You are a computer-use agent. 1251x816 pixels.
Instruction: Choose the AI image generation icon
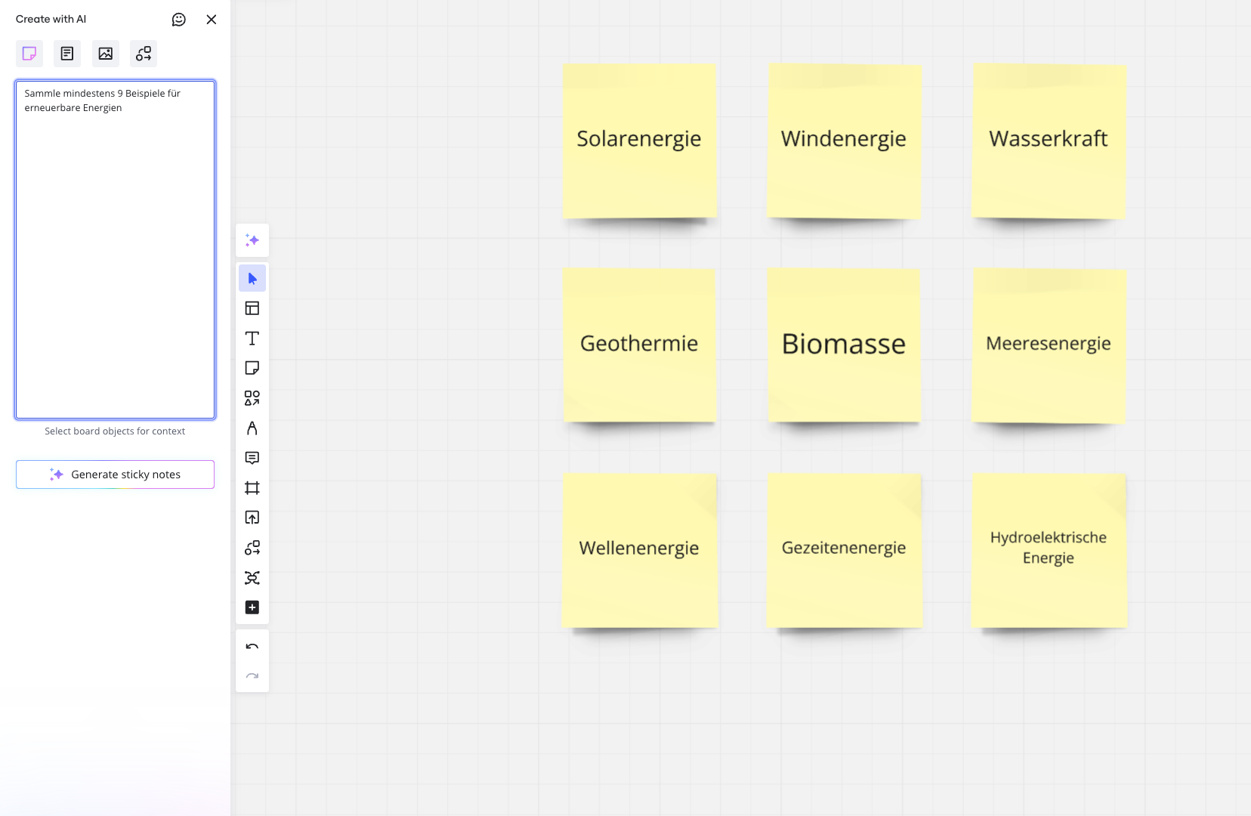[x=106, y=54]
